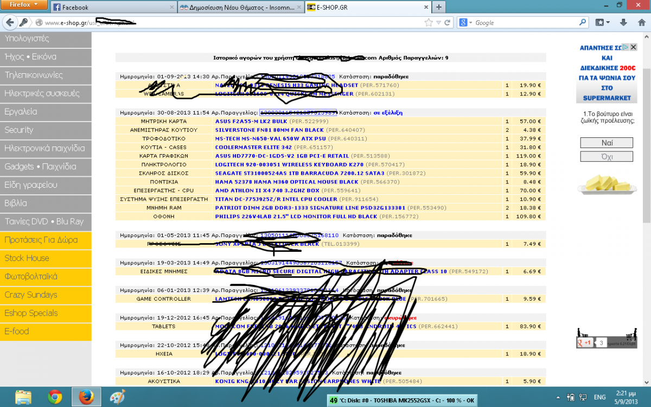This screenshot has width=651, height=407.
Task: Open Ήχος • Εικόνα category
Action: pos(46,57)
